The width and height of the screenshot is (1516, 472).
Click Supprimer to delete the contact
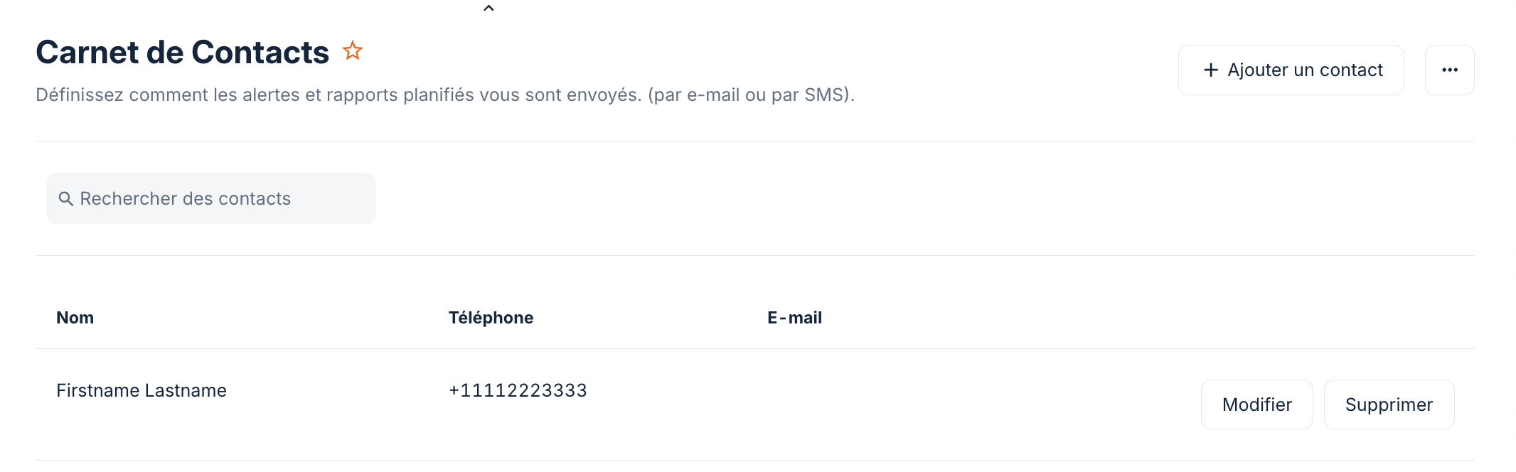point(1389,404)
